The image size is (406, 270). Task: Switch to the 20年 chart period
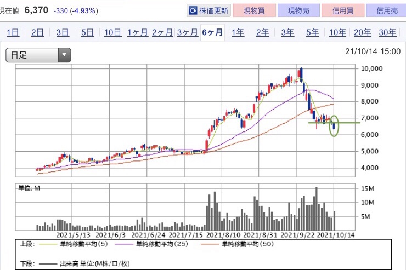coord(362,32)
